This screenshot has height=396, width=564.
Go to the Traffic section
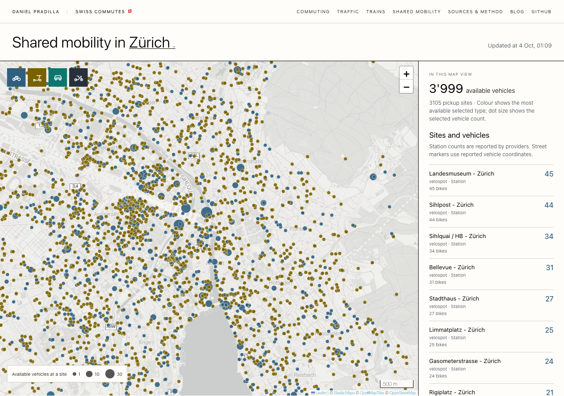[x=348, y=12]
